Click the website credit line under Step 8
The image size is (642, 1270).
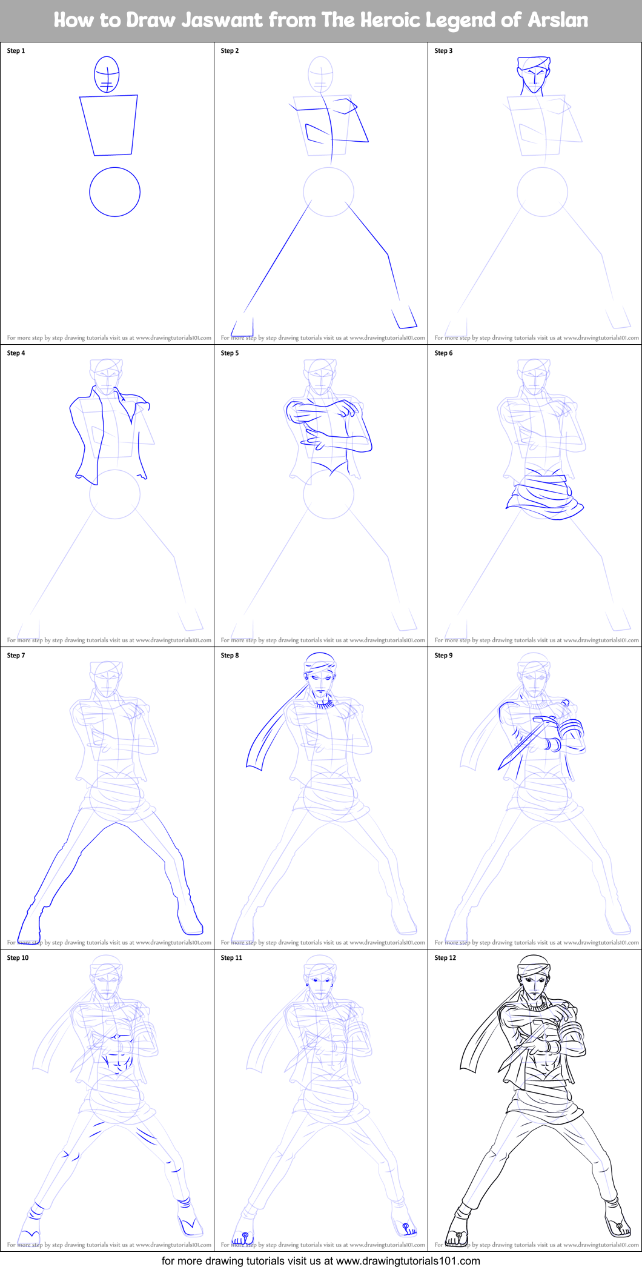pyautogui.click(x=323, y=943)
